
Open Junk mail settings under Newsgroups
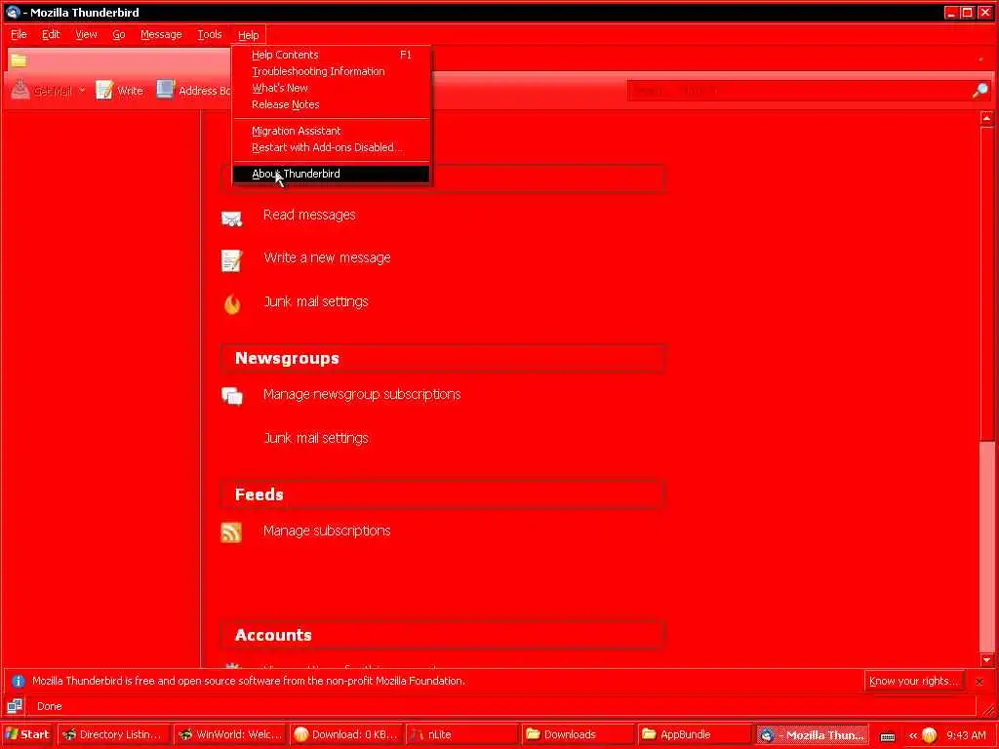316,438
